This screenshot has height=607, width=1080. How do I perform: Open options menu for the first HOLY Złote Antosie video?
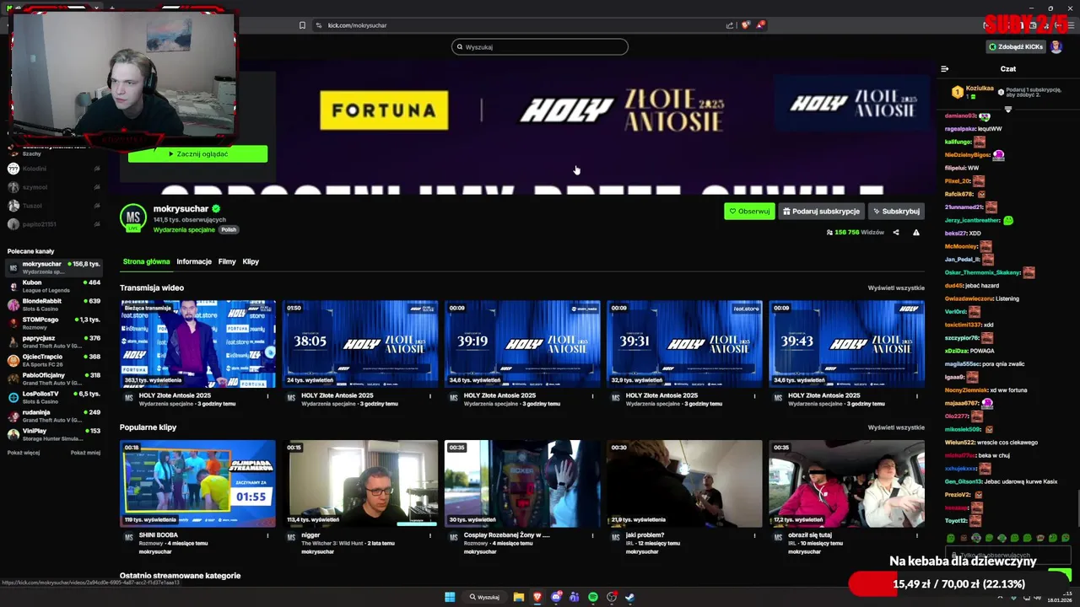click(x=267, y=395)
